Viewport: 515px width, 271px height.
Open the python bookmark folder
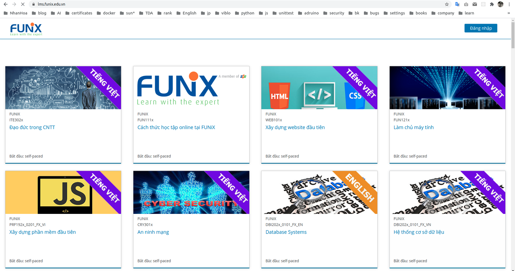(x=244, y=13)
